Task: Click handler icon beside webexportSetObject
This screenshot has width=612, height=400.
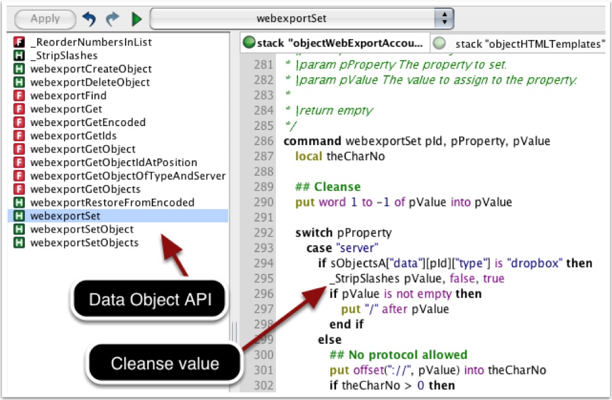Action: [19, 229]
